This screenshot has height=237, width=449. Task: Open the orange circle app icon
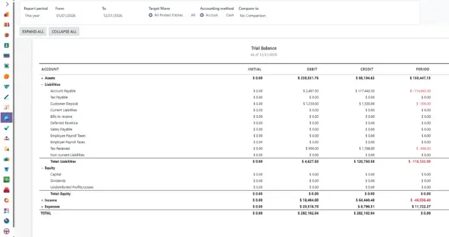[7, 76]
